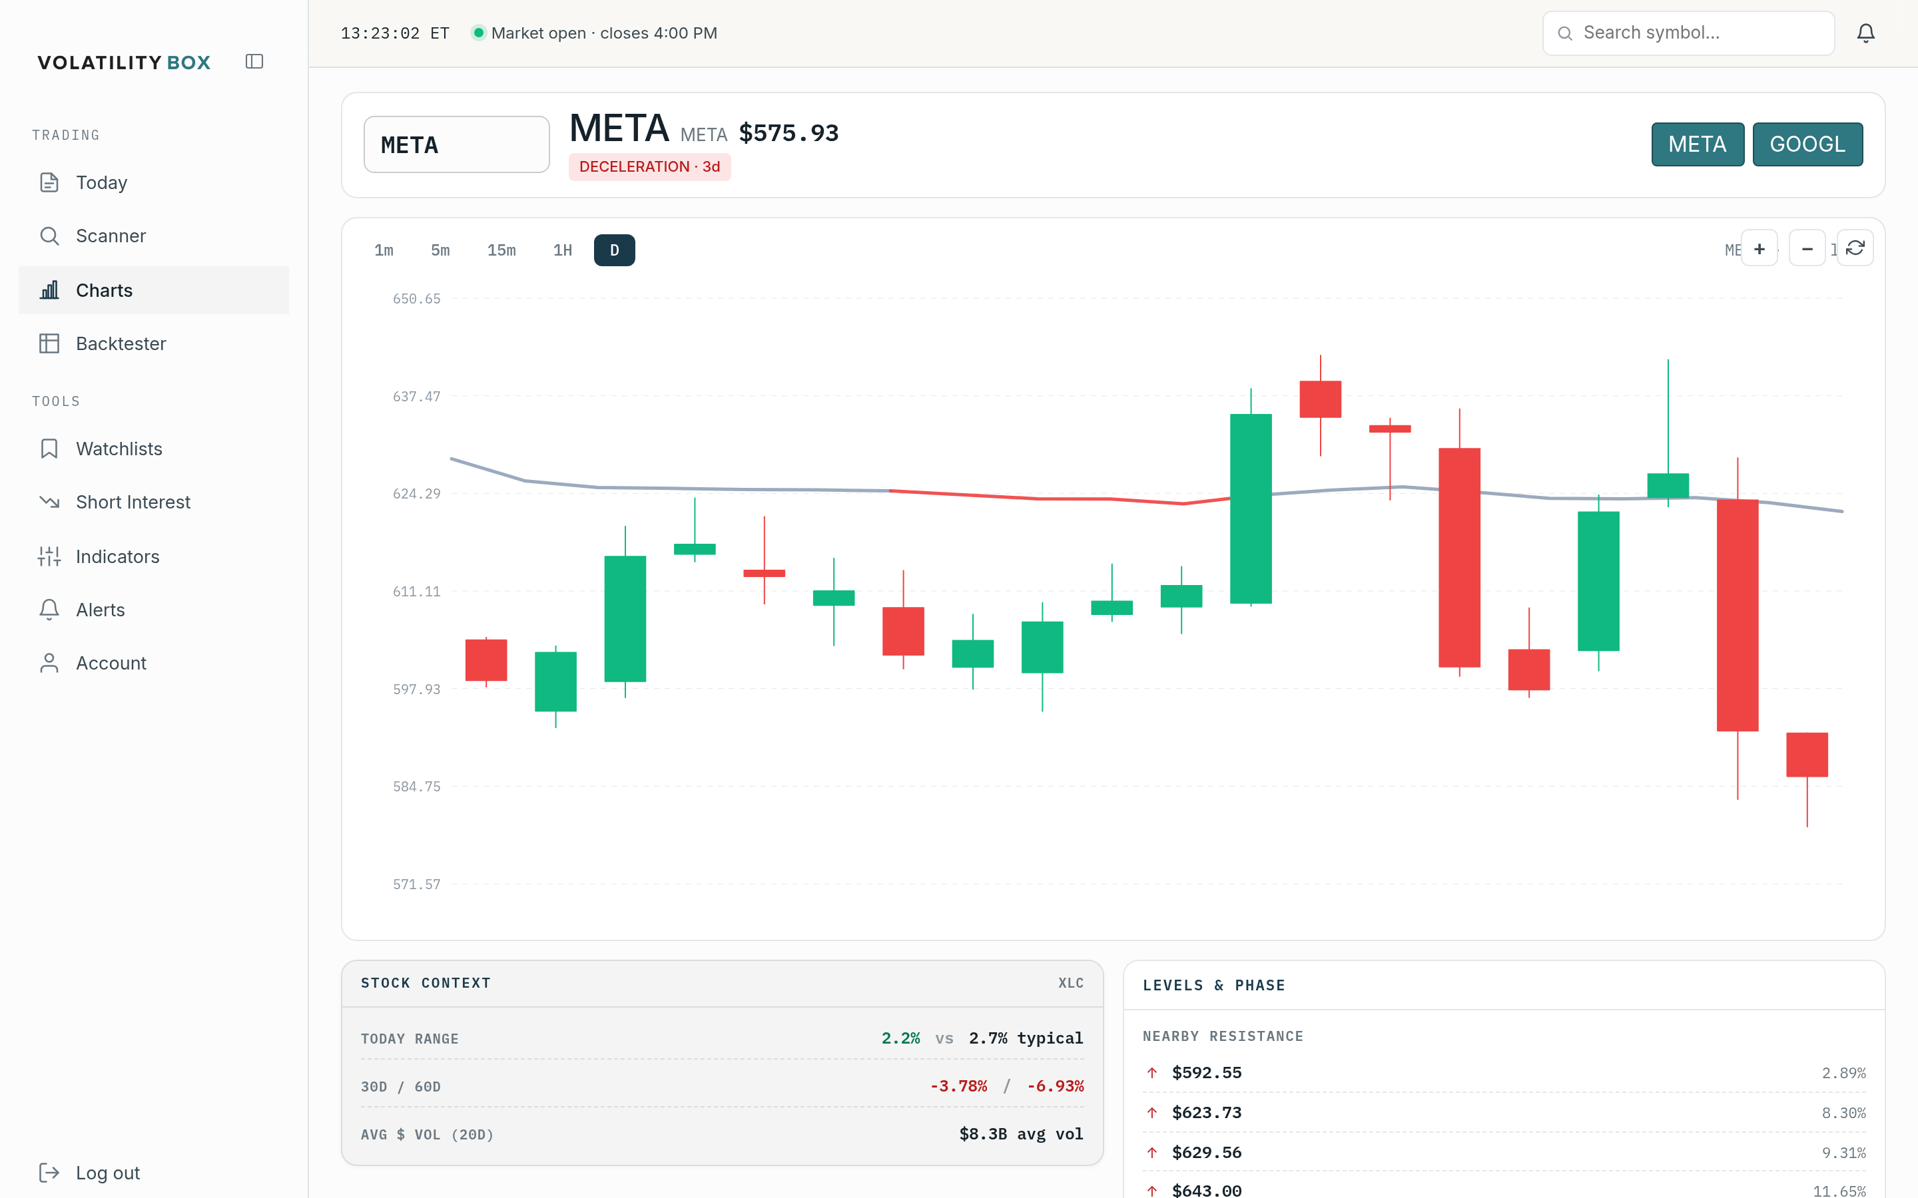
Task: Select the Charts bar-chart icon
Action: (x=49, y=290)
